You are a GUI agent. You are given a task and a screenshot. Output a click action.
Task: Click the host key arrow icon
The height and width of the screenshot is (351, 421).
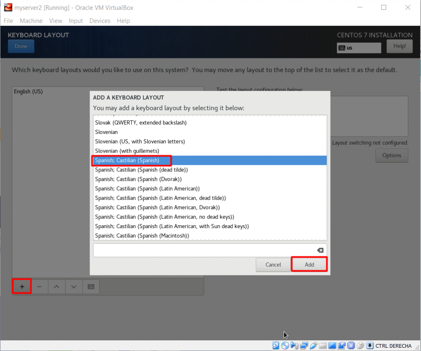pyautogui.click(x=370, y=345)
